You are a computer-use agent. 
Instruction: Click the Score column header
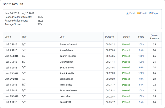(x=141, y=37)
